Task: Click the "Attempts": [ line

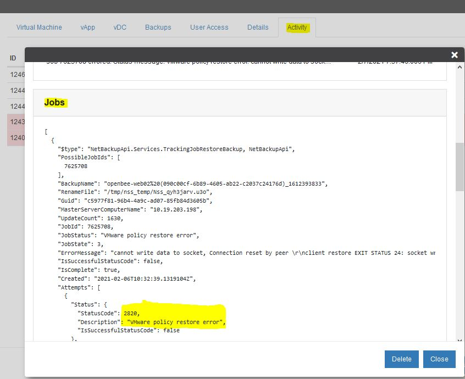Action: click(79, 287)
